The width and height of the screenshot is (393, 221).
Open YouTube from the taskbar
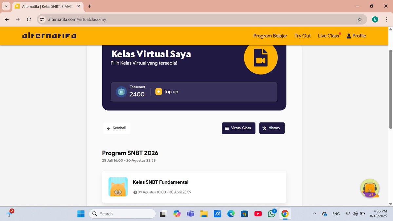tap(258, 214)
